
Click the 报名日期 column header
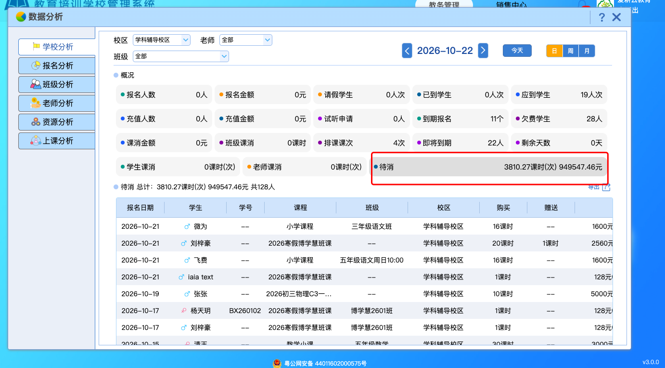click(141, 208)
